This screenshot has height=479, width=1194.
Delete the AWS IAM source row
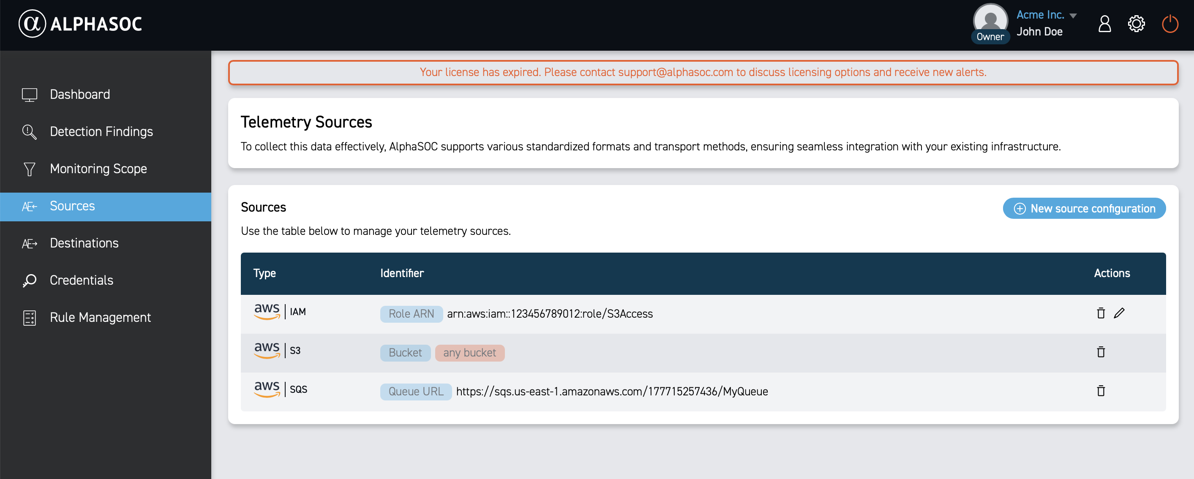1101,313
